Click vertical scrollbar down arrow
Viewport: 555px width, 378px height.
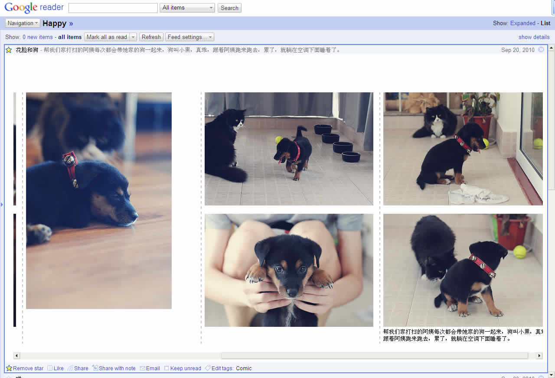551,375
